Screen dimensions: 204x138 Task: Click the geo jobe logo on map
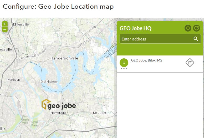pos(59,105)
